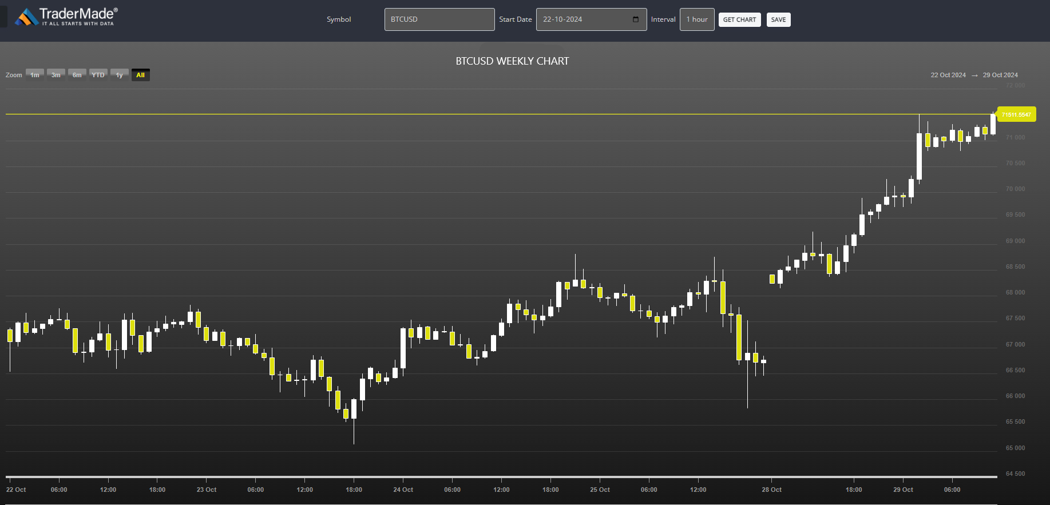
Task: Click the SAVE button
Action: [x=778, y=19]
